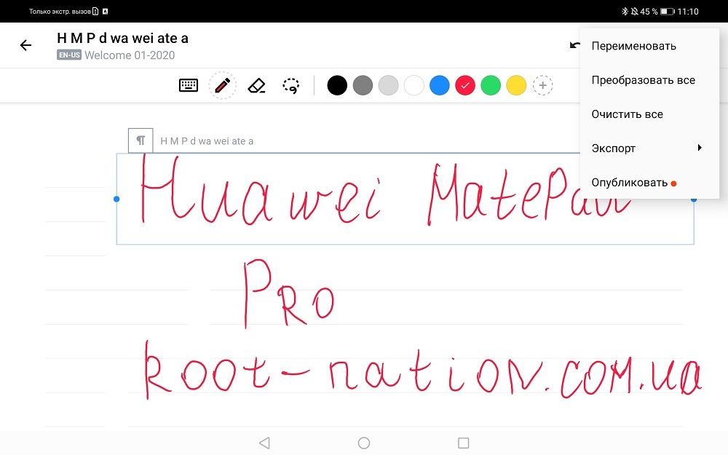Image resolution: width=728 pixels, height=455 pixels.
Task: Open the Экспорт submenu
Action: 649,148
